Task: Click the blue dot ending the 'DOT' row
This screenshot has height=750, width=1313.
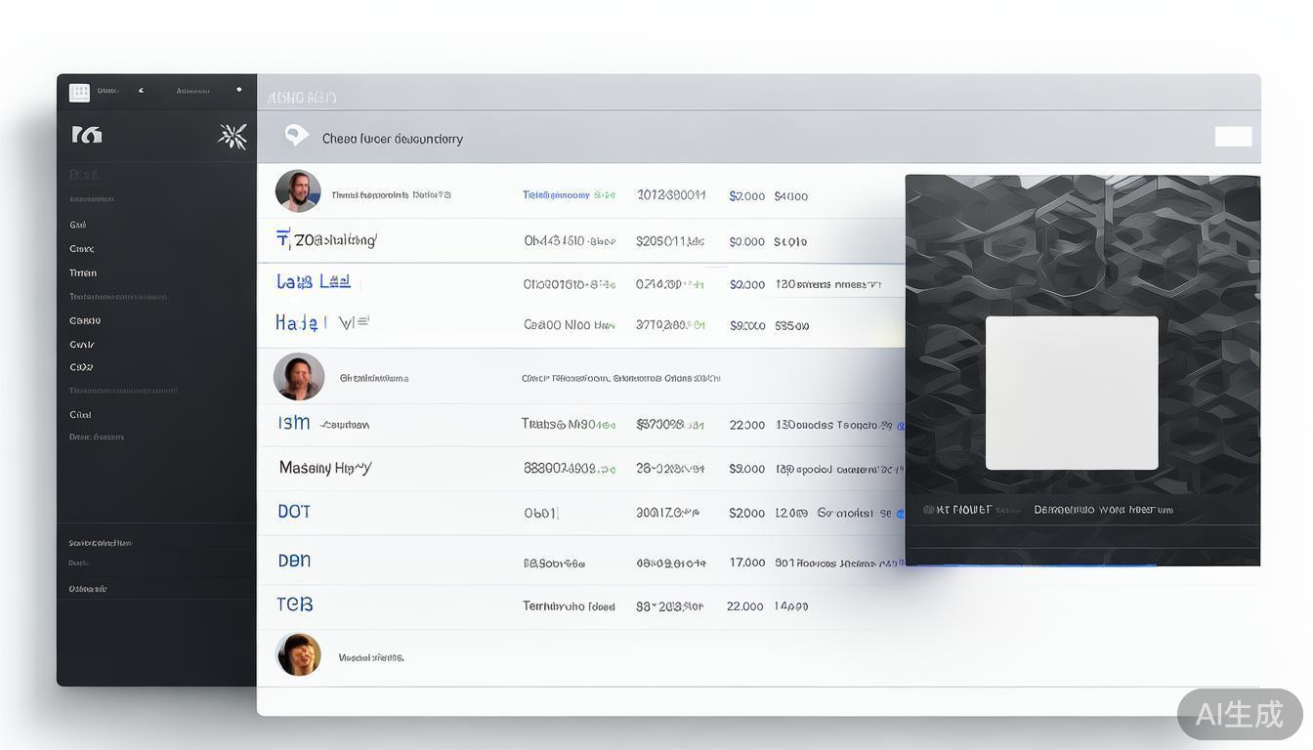Action: click(x=901, y=514)
